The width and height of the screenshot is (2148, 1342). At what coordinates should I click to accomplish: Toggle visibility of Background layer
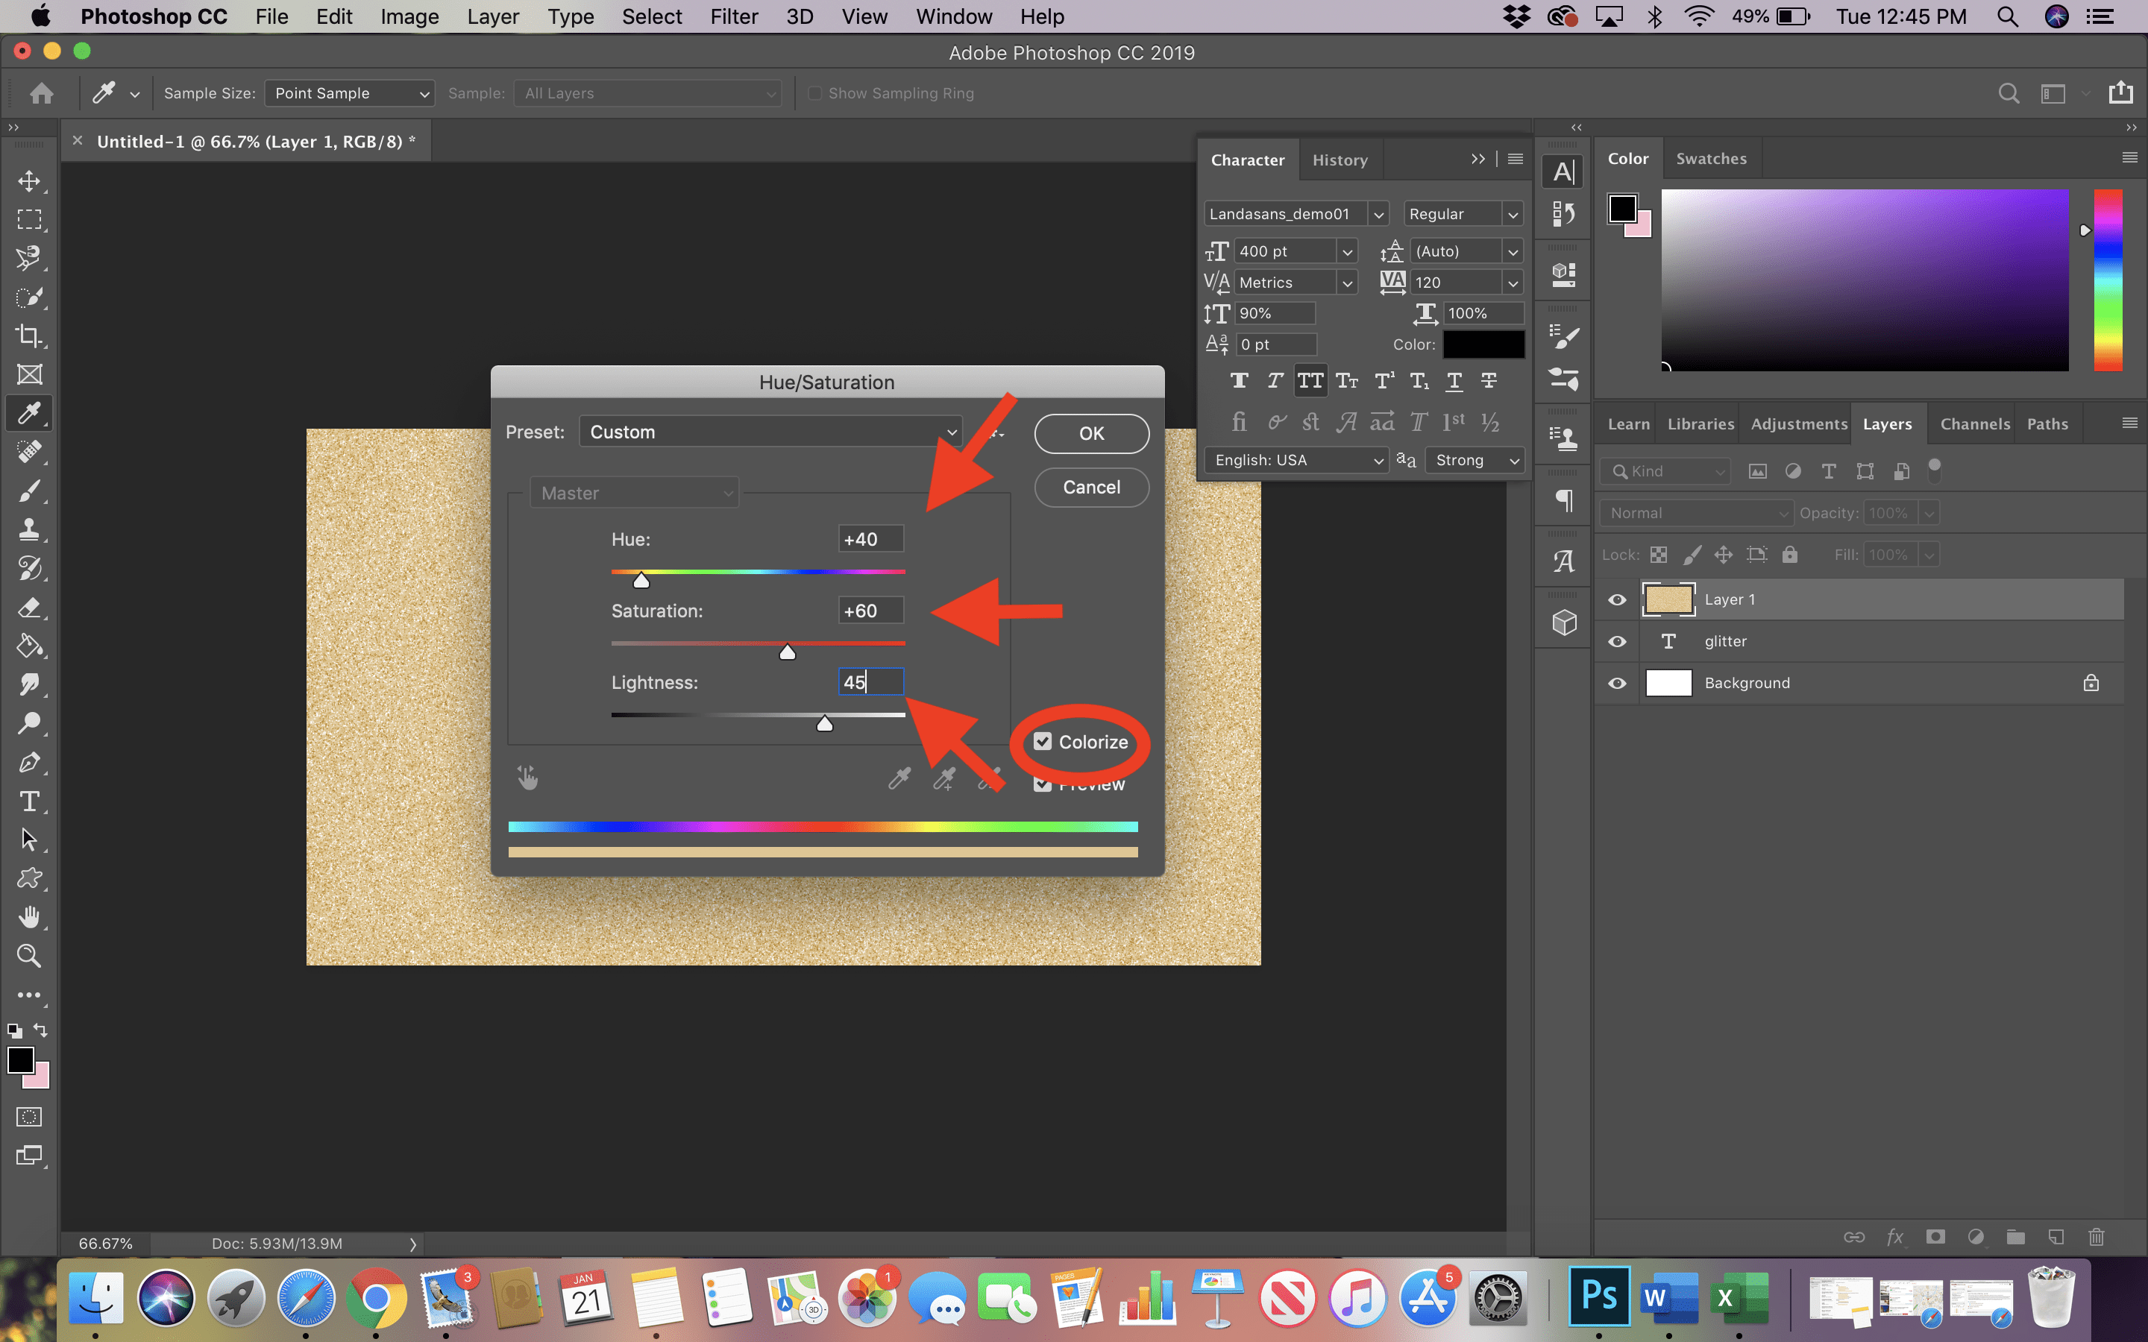(x=1617, y=684)
